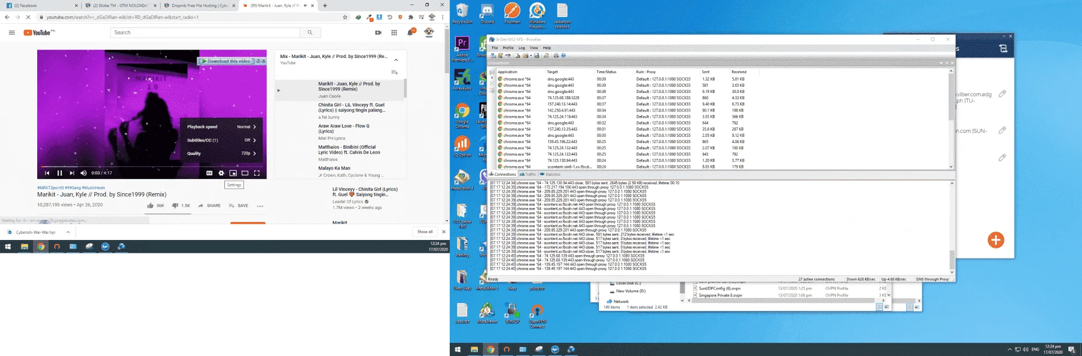Switch to Proxifier Statistics tab
Screen dimensions: 1082x356
click(551, 175)
